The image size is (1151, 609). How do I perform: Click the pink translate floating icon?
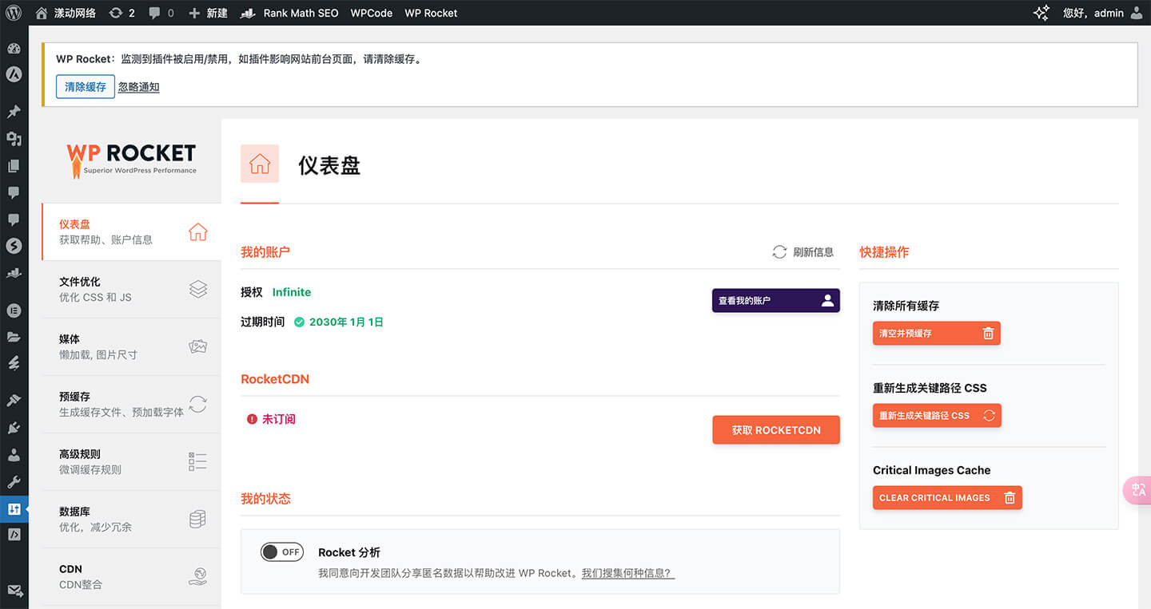coord(1138,490)
